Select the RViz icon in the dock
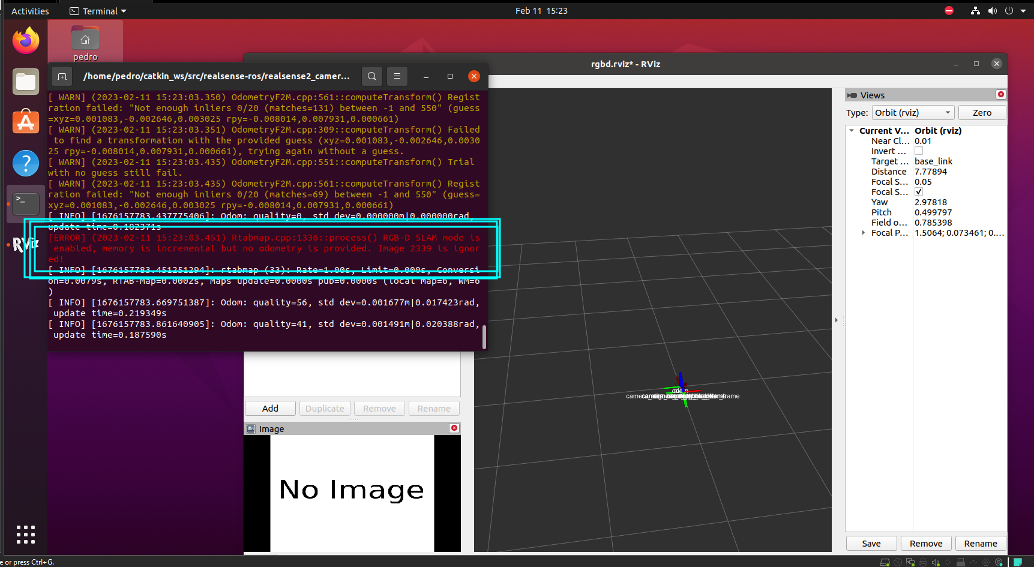The image size is (1034, 567). click(25, 244)
